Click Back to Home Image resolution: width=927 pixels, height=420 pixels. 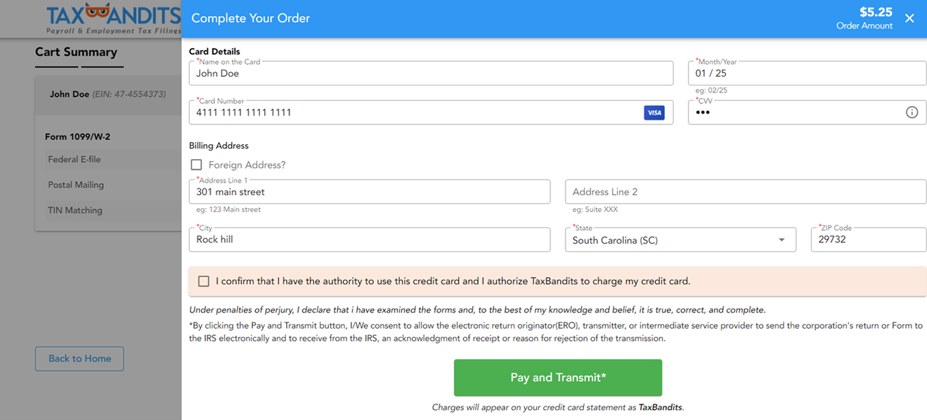(79, 358)
